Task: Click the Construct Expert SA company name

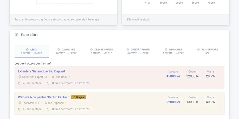Action: click(x=35, y=77)
